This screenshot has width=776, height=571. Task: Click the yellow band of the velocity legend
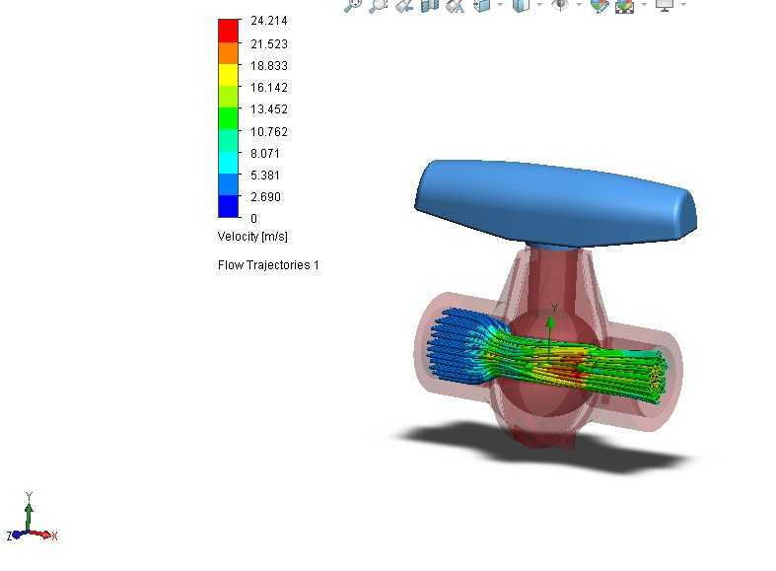228,75
